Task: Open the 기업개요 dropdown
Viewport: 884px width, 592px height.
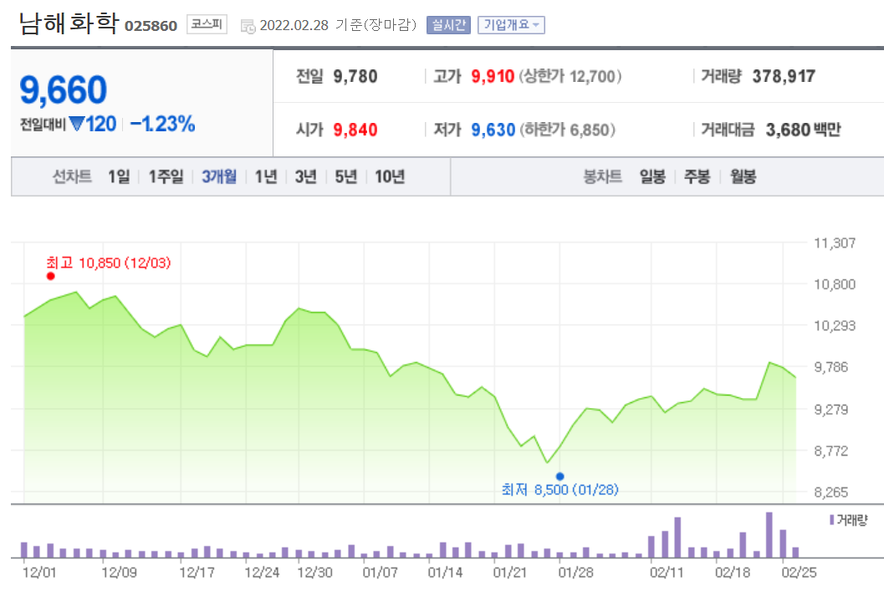Action: [x=511, y=25]
